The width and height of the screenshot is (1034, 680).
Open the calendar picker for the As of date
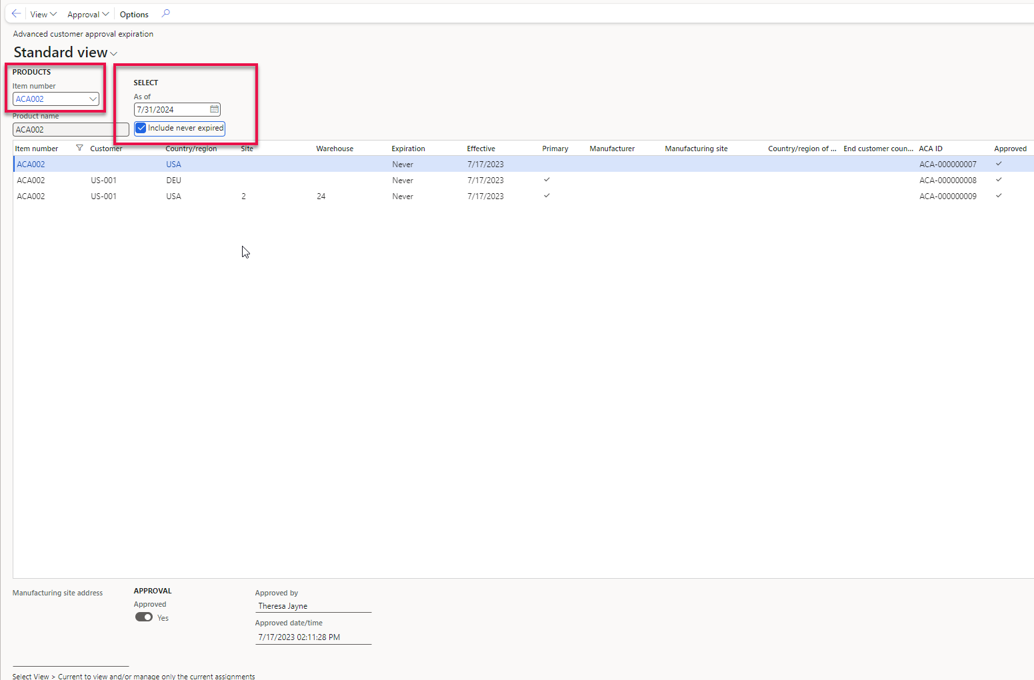click(214, 109)
